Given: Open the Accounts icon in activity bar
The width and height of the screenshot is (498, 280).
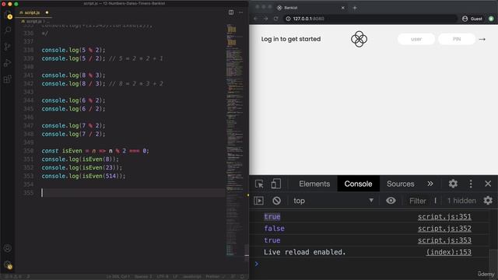Looking at the screenshot, I should click(x=8, y=248).
